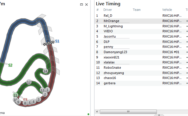The width and height of the screenshot is (188, 116).
Task: Close the track map panel
Action: (x=86, y=5)
